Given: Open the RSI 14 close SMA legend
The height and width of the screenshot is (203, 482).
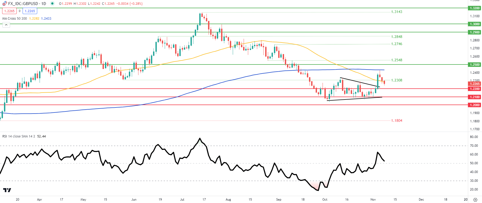Looking at the screenshot, I should [x=19, y=136].
